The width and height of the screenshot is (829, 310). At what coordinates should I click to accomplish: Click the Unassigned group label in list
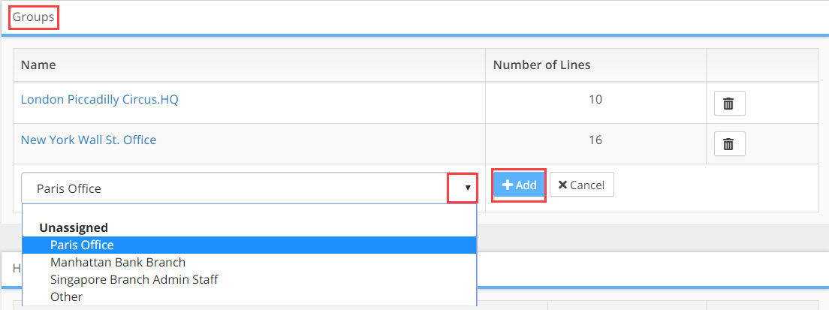(x=74, y=227)
